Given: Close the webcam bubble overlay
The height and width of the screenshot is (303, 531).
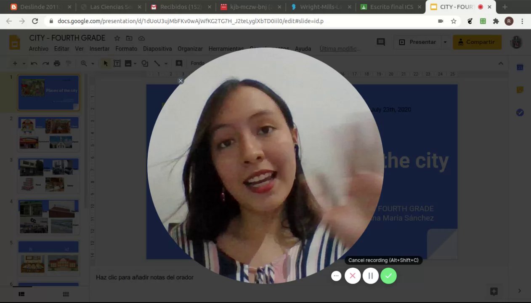Looking at the screenshot, I should (181, 81).
